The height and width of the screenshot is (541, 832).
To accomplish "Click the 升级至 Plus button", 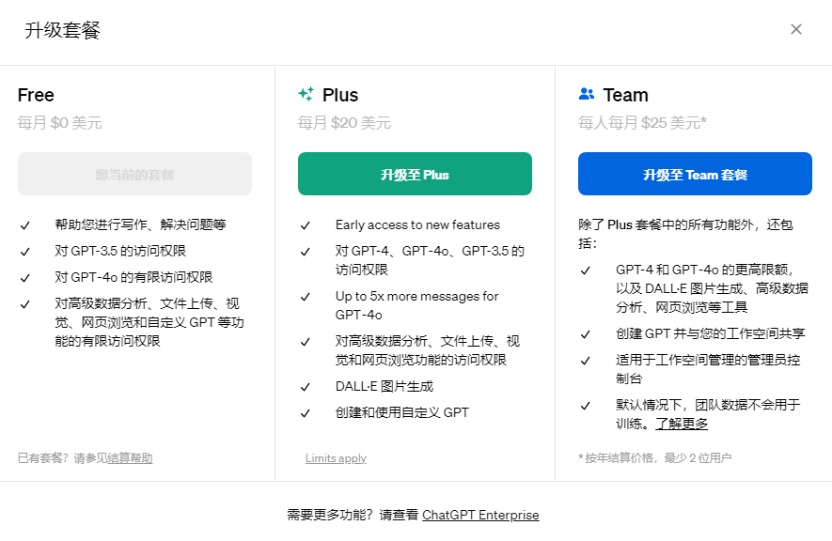I will pyautogui.click(x=415, y=174).
